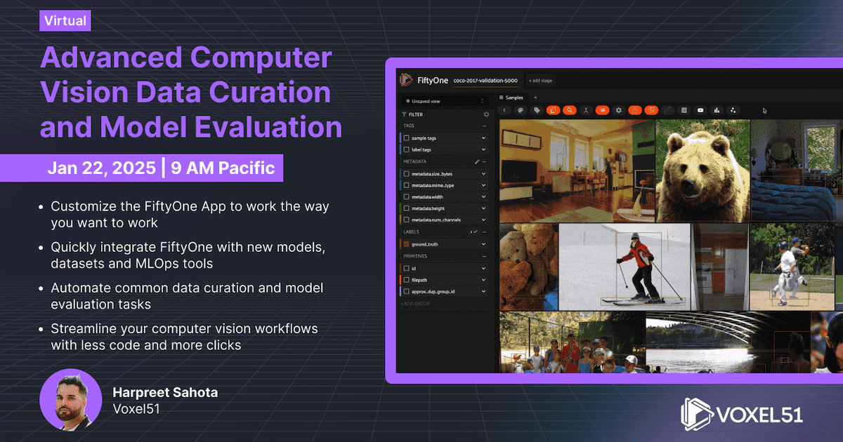The image size is (843, 442).
Task: Click the grid table icon in toolbar
Action: click(684, 110)
